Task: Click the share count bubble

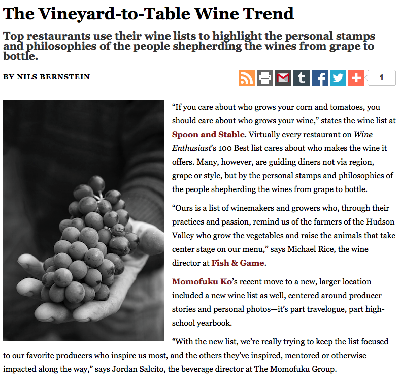Action: point(381,78)
